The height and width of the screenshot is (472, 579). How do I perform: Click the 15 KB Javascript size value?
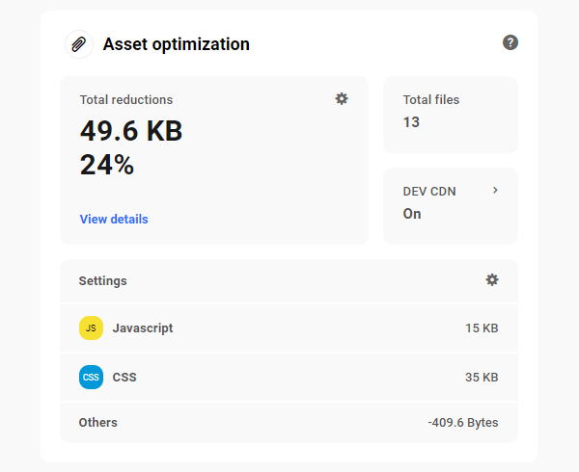click(482, 328)
